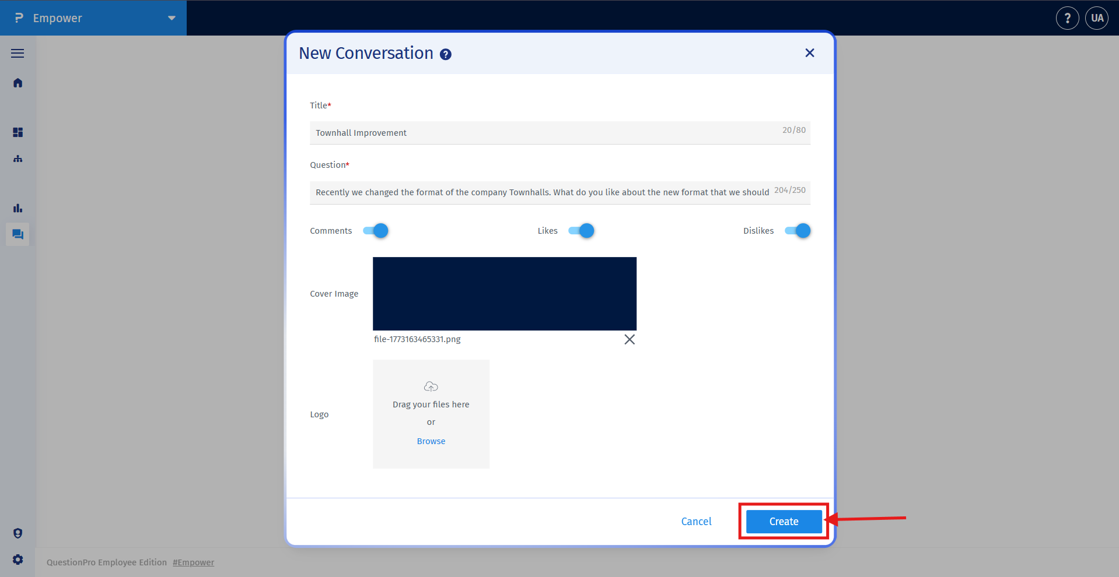Screen dimensions: 1119x577
Task: Disable the Dislikes toggle
Action: click(x=798, y=230)
